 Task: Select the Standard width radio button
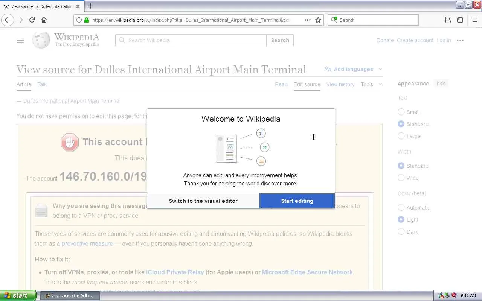pyautogui.click(x=401, y=166)
